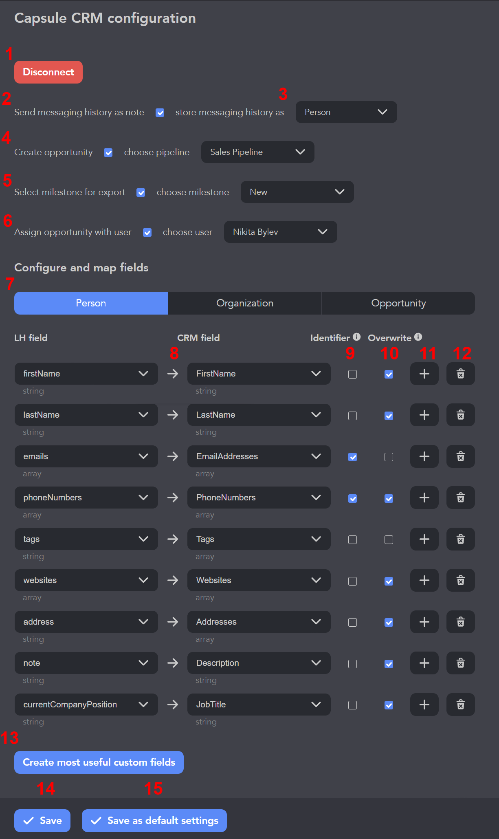Click Save as default settings
This screenshot has width=499, height=839.
pos(154,821)
